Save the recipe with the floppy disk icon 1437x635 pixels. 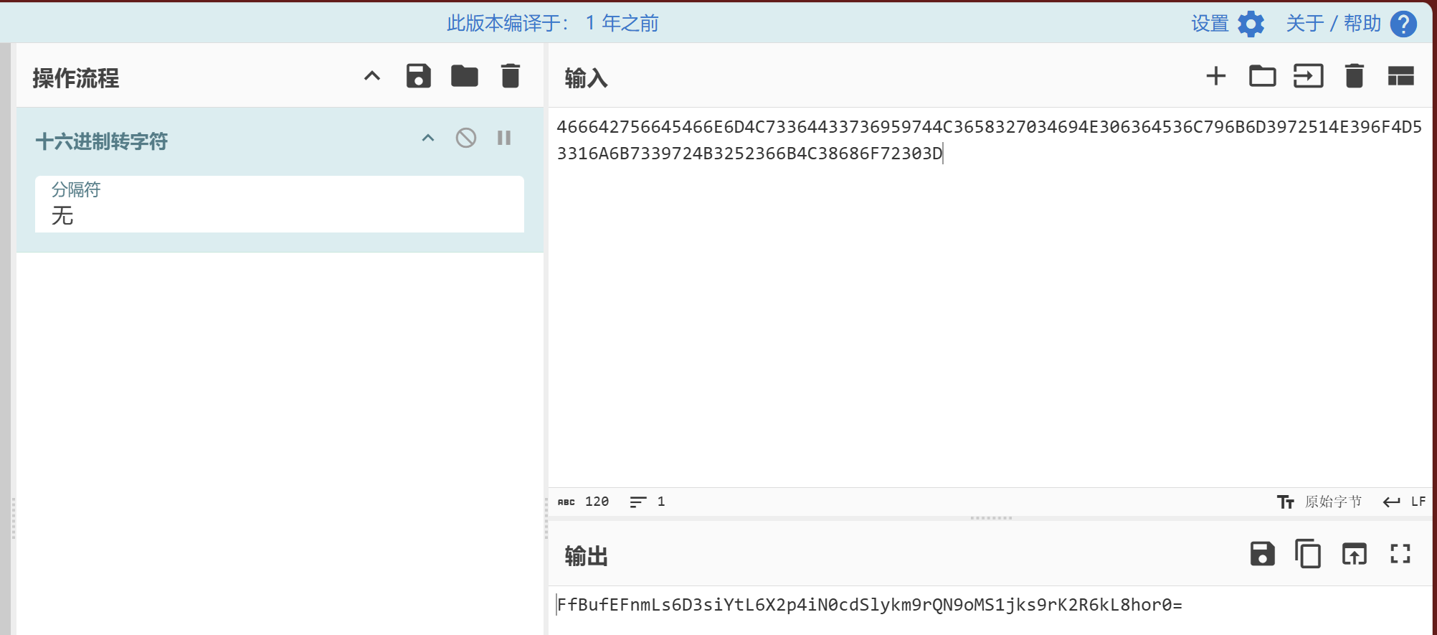pos(418,76)
